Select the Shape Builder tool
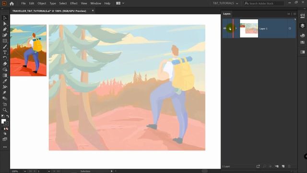 tap(5, 69)
